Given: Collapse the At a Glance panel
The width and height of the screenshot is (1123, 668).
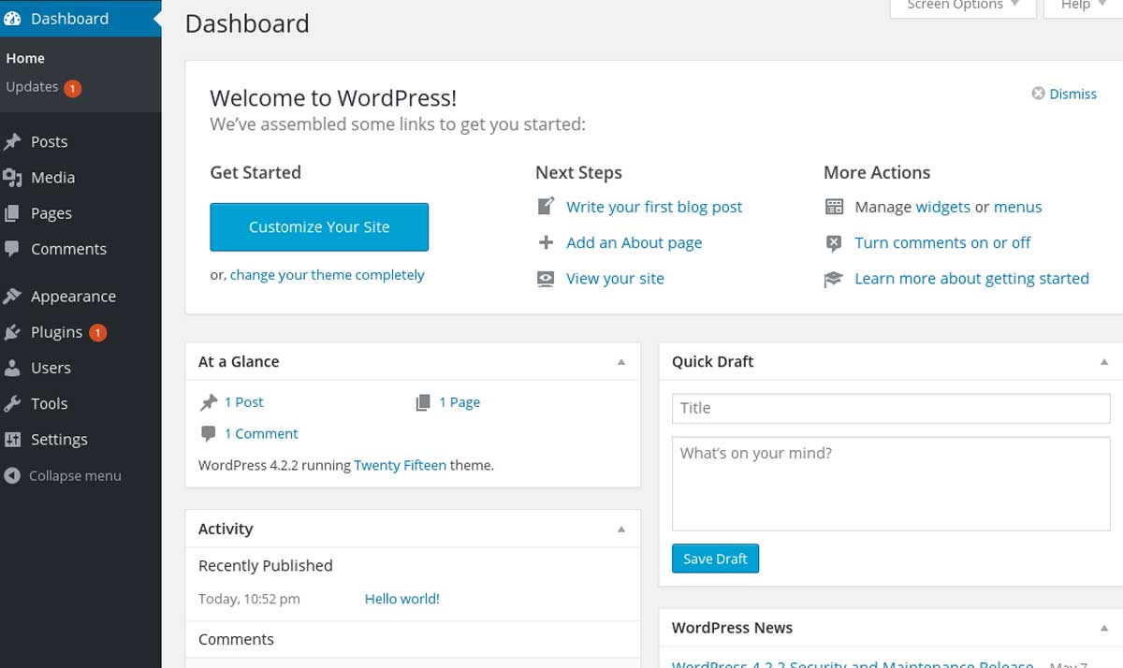Looking at the screenshot, I should (620, 361).
